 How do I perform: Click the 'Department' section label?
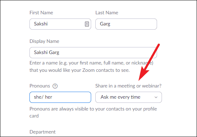(x=43, y=132)
